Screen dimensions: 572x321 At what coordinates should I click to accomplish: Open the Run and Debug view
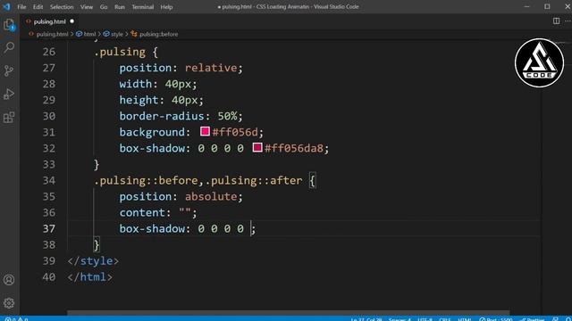pos(9,94)
